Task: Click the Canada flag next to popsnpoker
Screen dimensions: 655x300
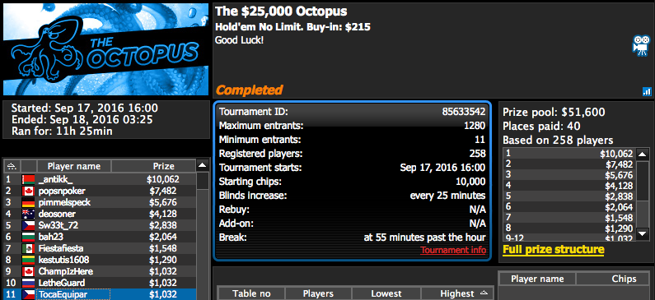Action: point(28,192)
